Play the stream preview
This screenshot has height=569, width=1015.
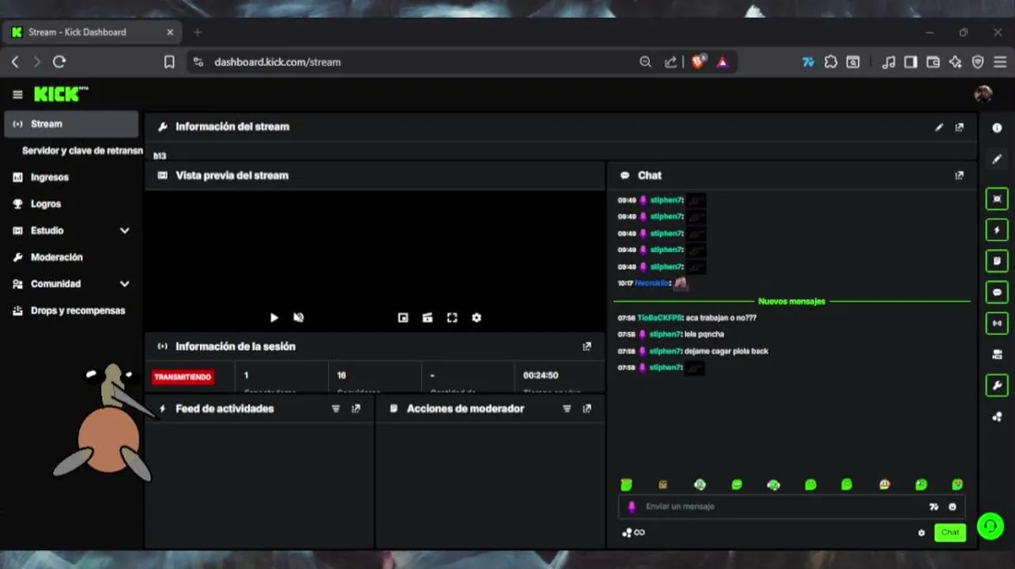pyautogui.click(x=274, y=318)
